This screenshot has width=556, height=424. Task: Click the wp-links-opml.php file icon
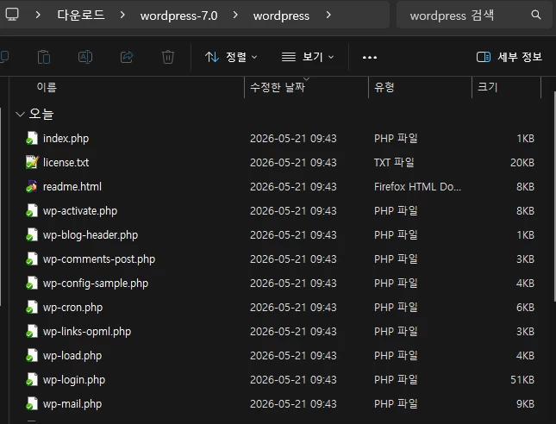pos(32,331)
